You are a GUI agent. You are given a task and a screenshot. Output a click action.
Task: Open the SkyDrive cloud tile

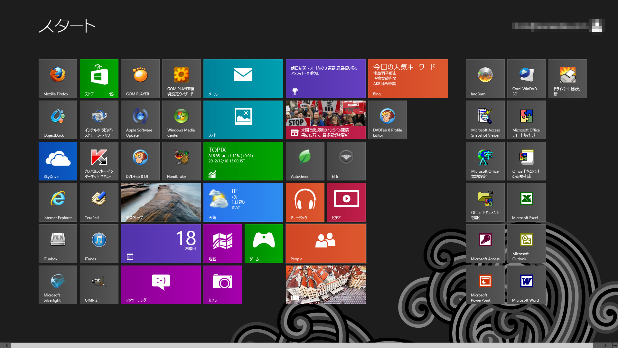(58, 161)
